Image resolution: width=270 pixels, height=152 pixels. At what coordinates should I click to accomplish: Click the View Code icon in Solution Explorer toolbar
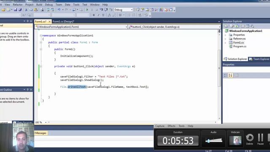coord(243,26)
